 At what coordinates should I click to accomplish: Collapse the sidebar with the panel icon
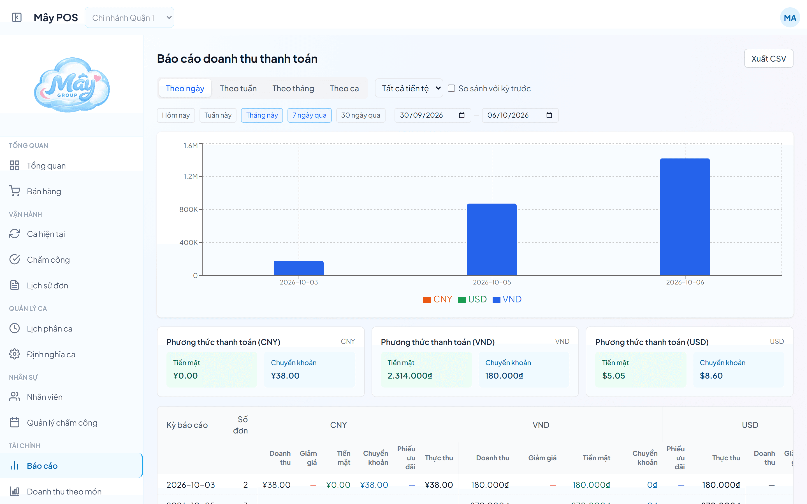pos(17,17)
